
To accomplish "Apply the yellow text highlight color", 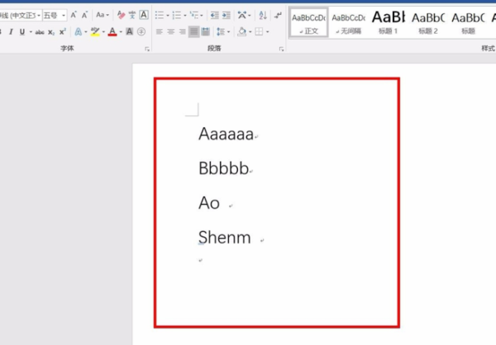I will click(x=95, y=31).
